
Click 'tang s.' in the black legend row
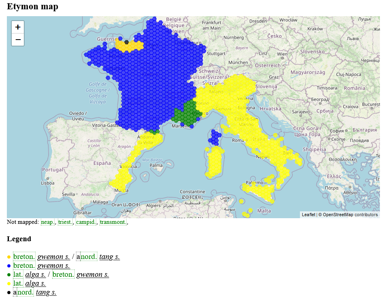(x=46, y=292)
